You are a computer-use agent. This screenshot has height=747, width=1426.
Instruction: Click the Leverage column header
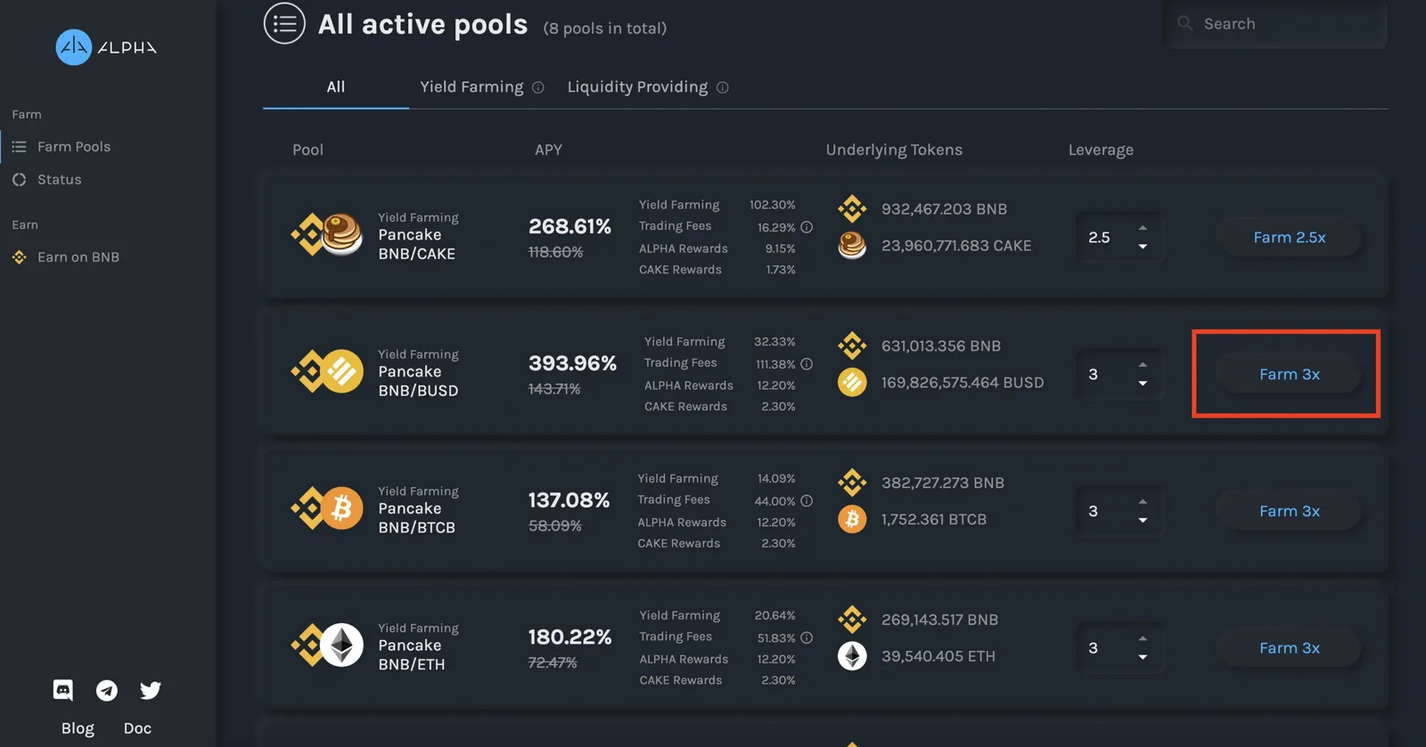1101,150
